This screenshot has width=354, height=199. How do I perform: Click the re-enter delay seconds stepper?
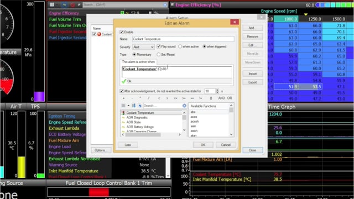point(217,91)
